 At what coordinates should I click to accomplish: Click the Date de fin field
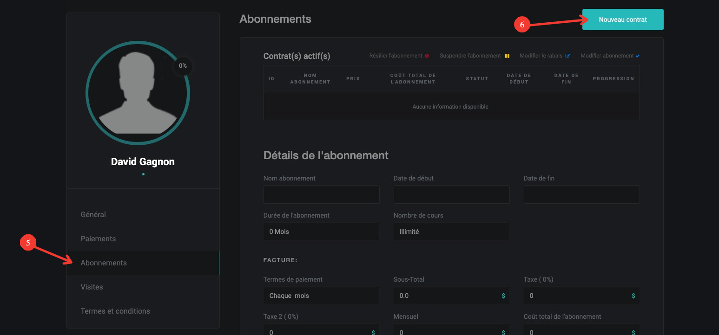tap(581, 194)
